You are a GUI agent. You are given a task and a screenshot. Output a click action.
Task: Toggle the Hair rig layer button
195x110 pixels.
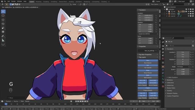click(148, 65)
